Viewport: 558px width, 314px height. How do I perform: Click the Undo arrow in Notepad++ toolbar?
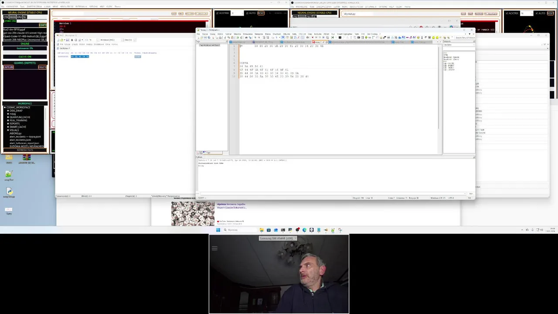238,38
